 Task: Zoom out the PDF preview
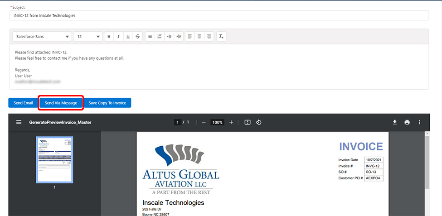[204, 122]
